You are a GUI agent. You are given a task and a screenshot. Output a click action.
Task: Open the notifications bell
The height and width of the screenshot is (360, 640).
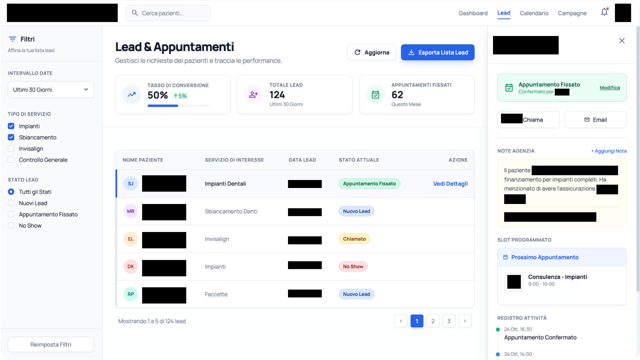point(604,12)
